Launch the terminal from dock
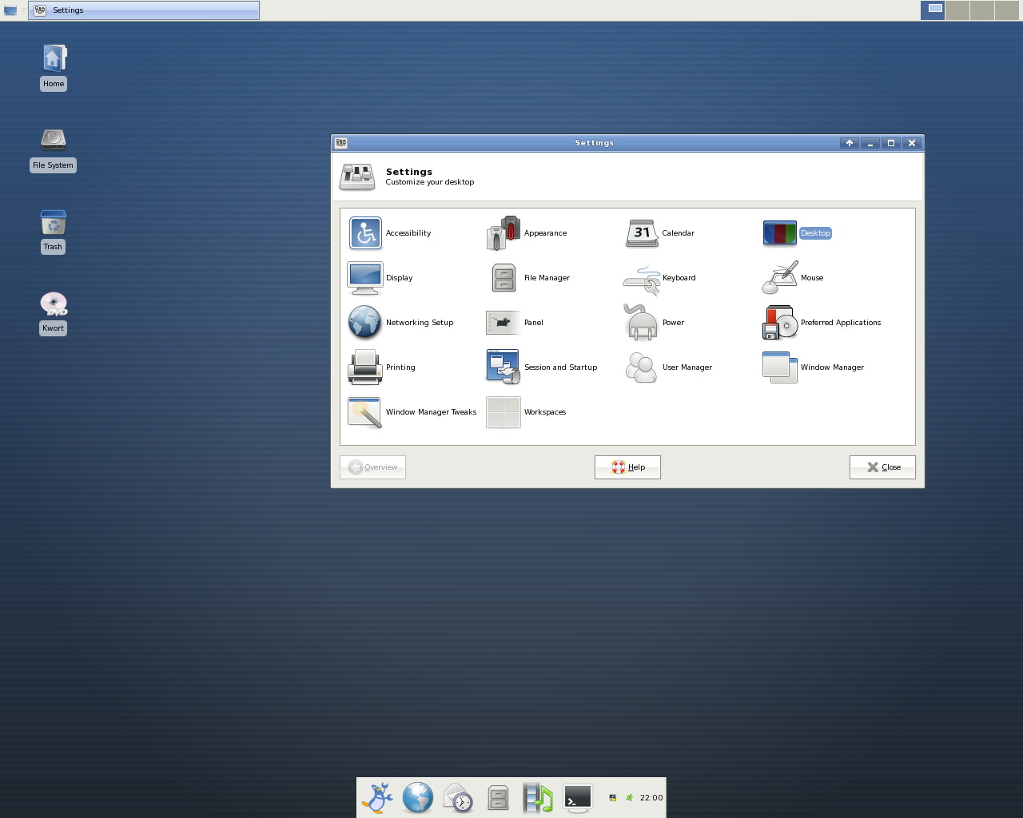 pos(578,797)
